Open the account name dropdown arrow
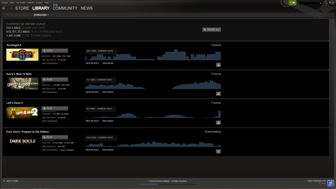336x189 pixels. tap(321, 3)
